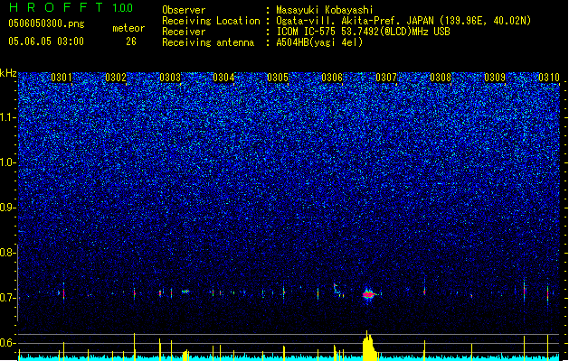The height and width of the screenshot is (361, 569).
Task: Click the 0304 time marker
Action: point(223,78)
